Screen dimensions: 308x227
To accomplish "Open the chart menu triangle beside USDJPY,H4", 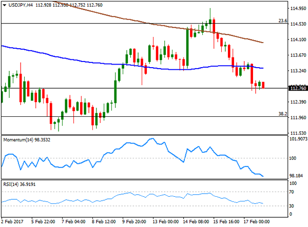I will 5,5.
